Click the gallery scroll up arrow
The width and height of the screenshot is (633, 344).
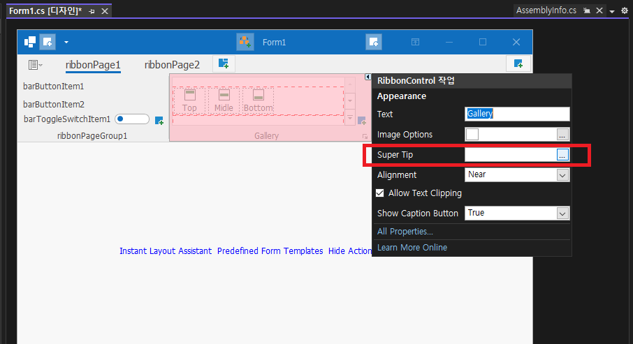click(x=350, y=84)
